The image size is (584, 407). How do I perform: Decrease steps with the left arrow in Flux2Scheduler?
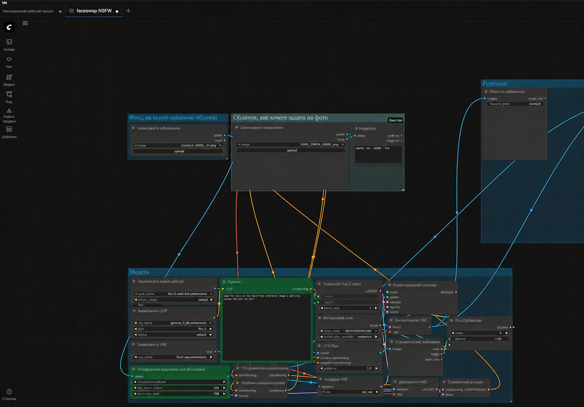pos(453,333)
